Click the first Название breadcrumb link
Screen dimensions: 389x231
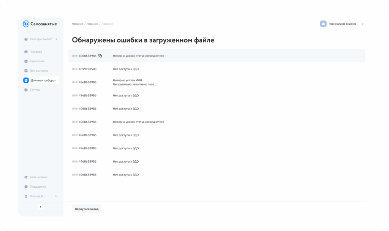[x=77, y=24]
